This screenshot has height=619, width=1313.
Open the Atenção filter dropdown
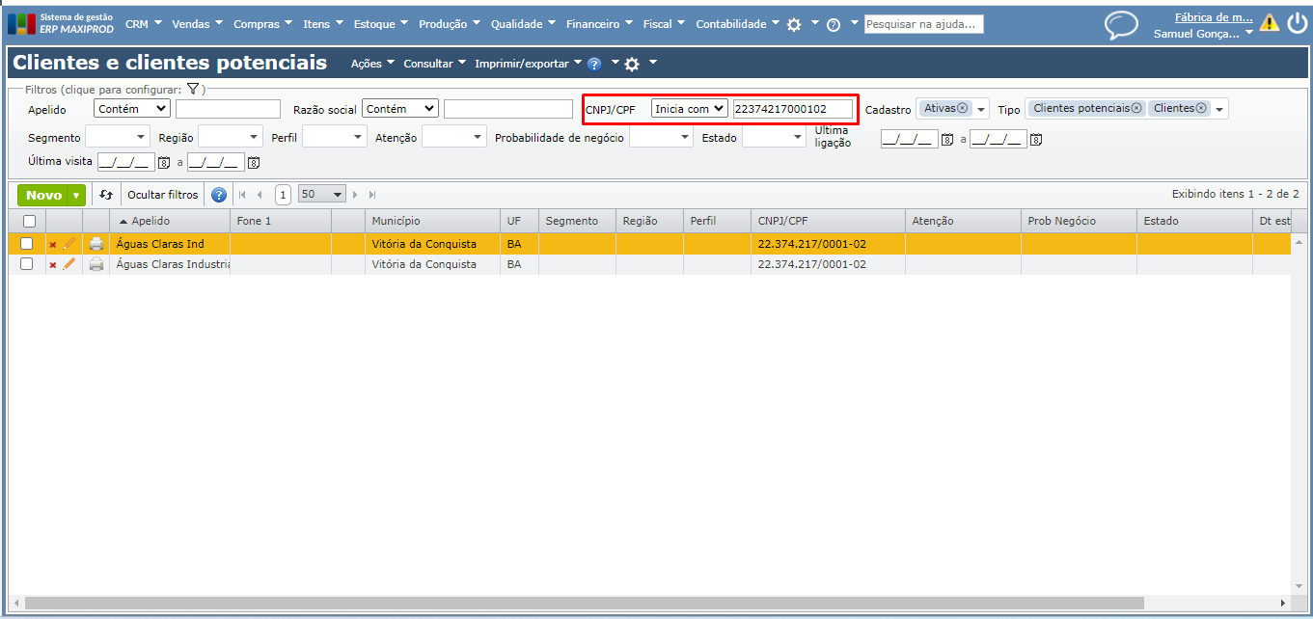pyautogui.click(x=454, y=137)
